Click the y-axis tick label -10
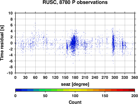 [x=10, y=73]
